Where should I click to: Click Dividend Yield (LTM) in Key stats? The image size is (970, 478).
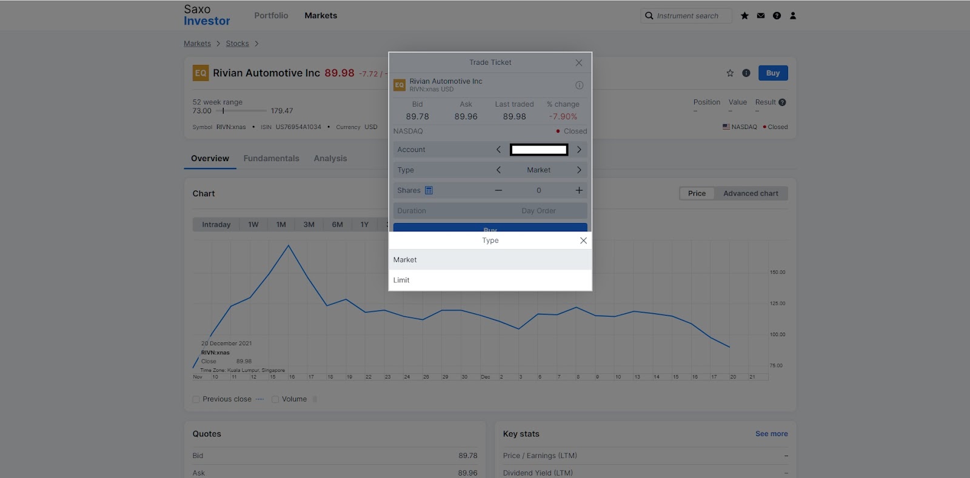click(x=538, y=473)
